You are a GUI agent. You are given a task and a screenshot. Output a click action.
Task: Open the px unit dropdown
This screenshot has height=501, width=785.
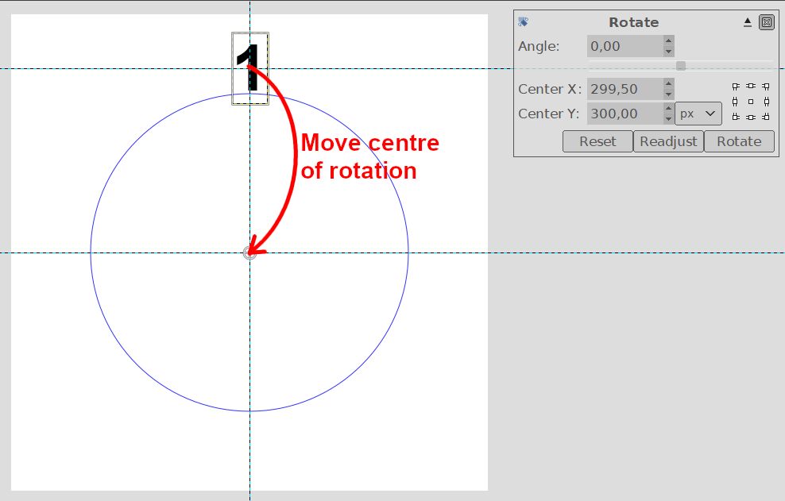698,114
